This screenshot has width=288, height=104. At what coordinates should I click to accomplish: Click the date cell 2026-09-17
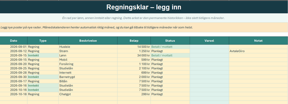[13, 81]
